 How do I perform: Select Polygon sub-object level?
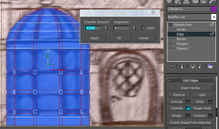click(x=182, y=44)
